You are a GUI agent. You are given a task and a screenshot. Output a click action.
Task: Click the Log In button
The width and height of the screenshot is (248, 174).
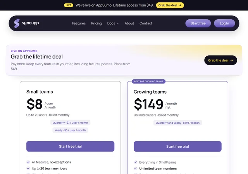[x=224, y=23]
